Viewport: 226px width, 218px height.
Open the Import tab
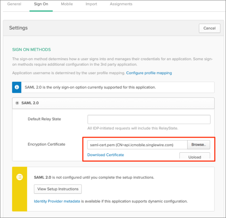pyautogui.click(x=91, y=4)
